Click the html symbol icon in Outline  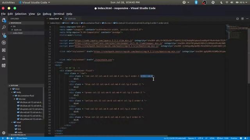[x=14, y=89]
